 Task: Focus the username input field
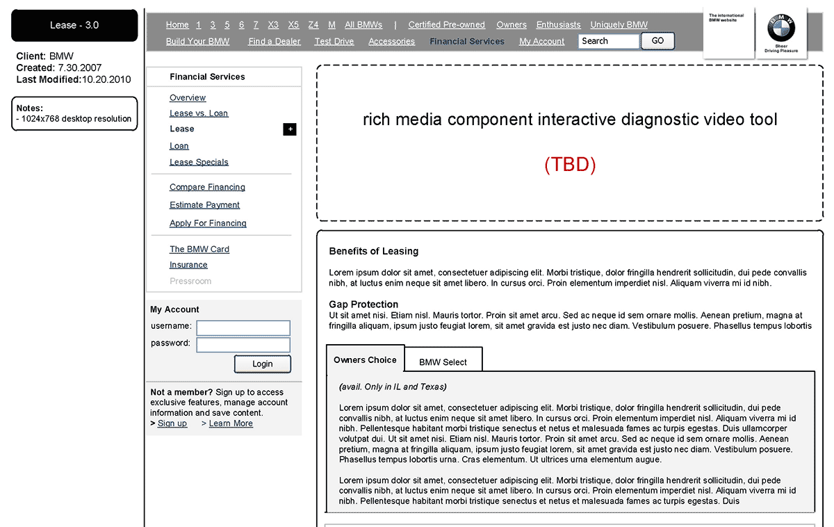[x=243, y=327]
